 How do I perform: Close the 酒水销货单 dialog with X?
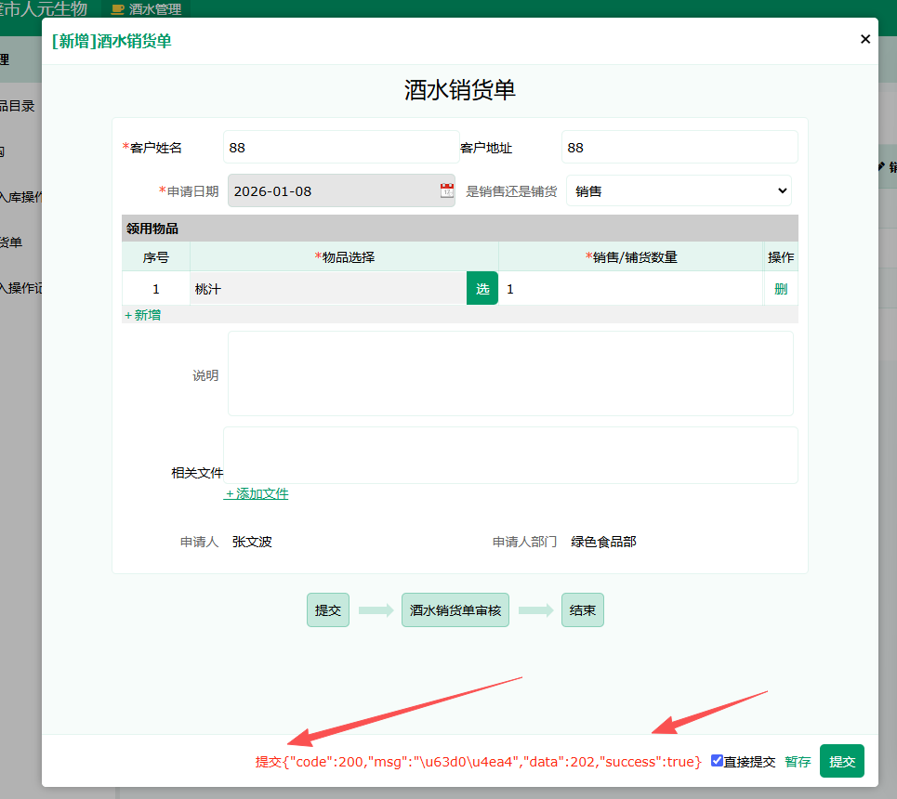pos(865,39)
